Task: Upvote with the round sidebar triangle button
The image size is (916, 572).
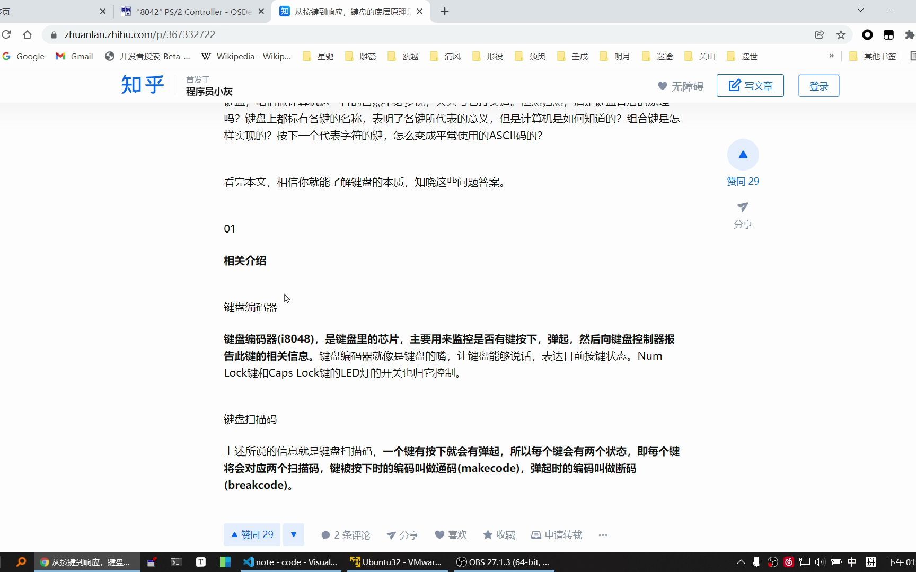Action: tap(743, 155)
